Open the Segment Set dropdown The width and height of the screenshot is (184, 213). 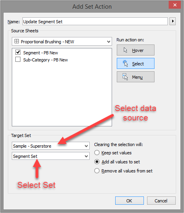pos(51,156)
